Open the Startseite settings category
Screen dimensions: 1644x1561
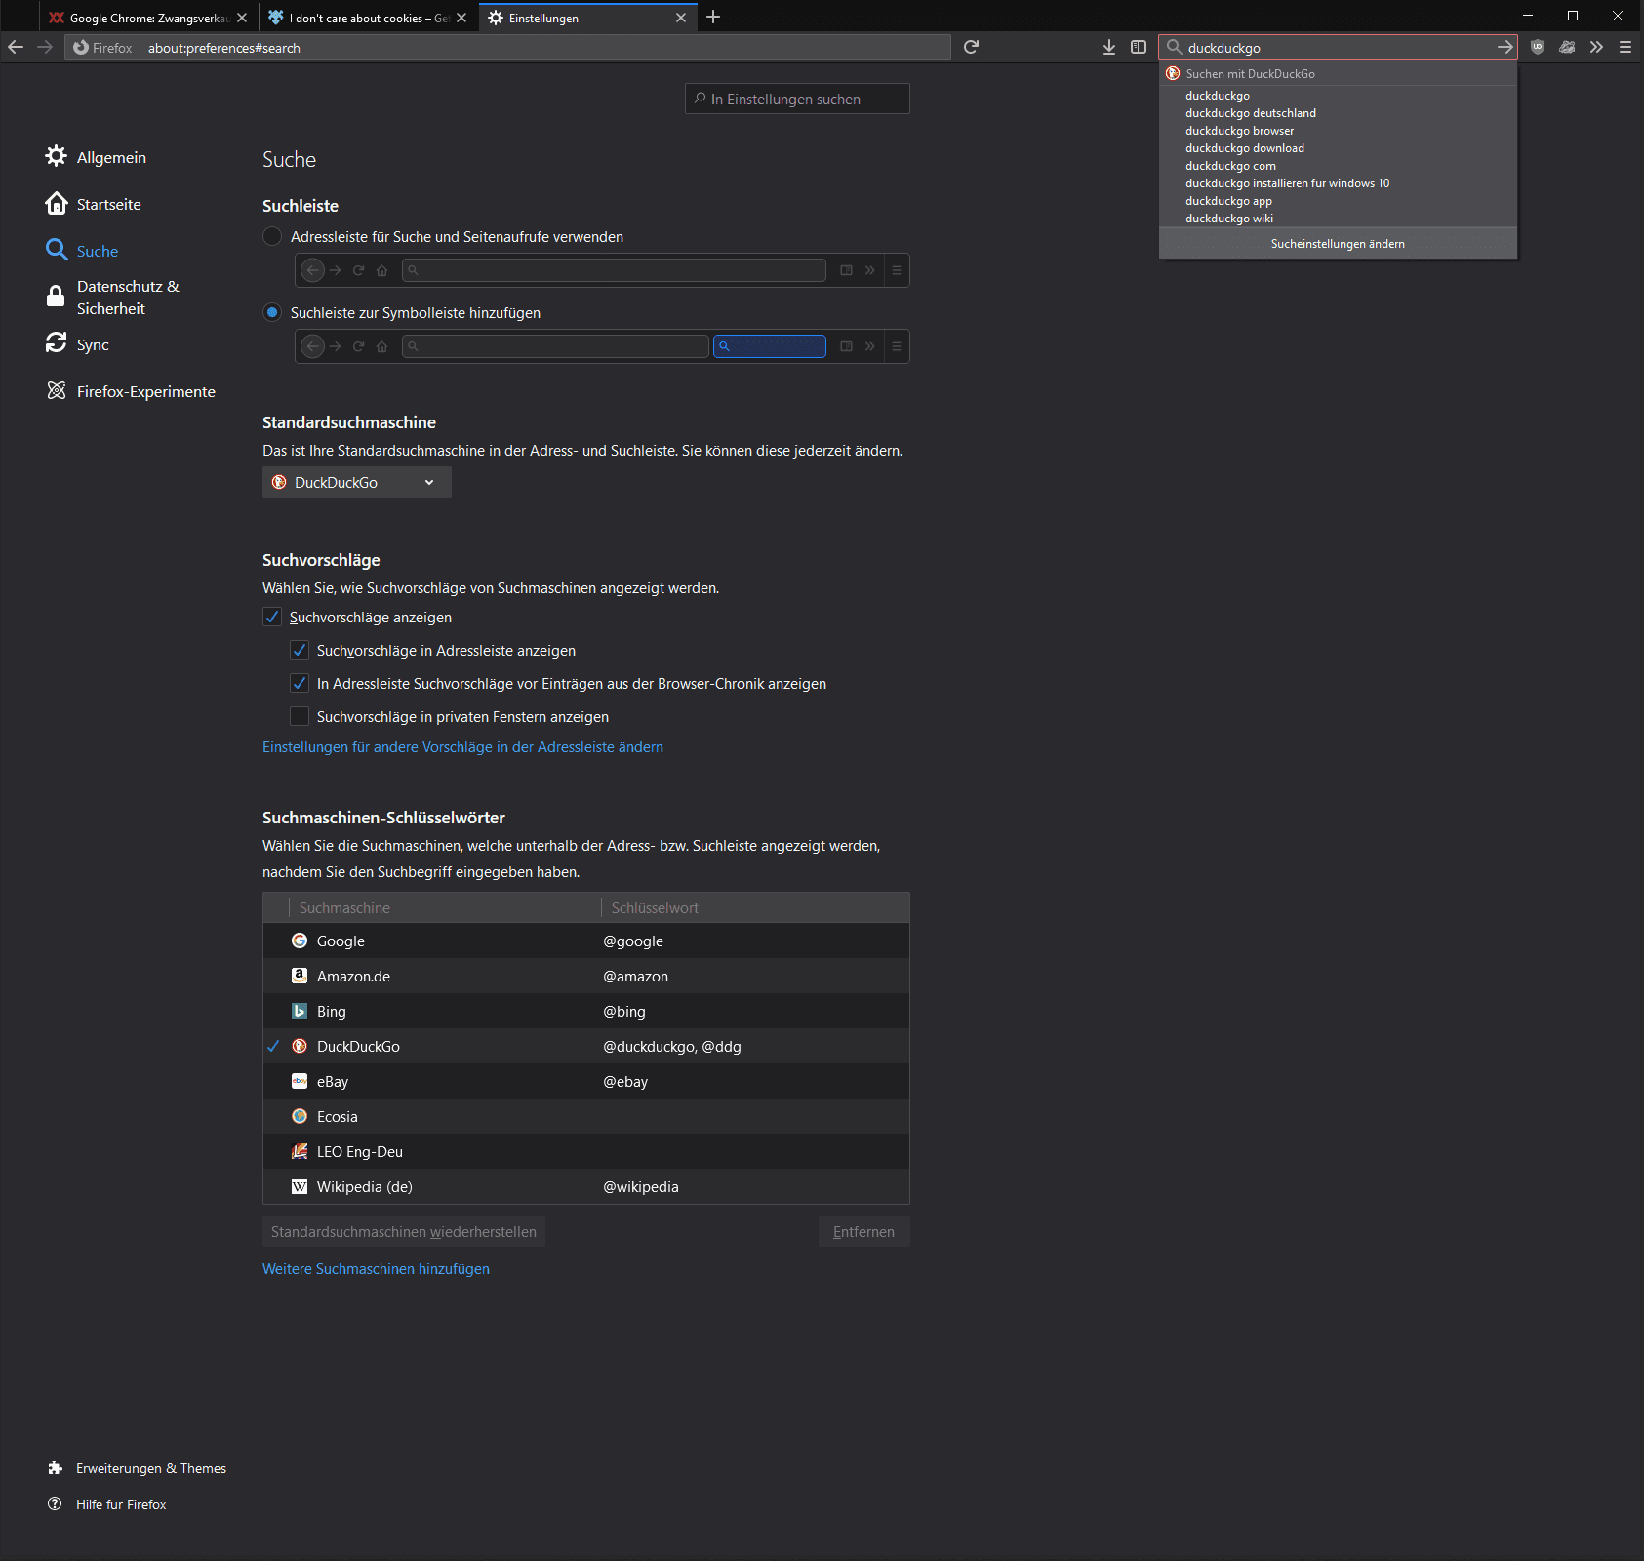[x=94, y=204]
